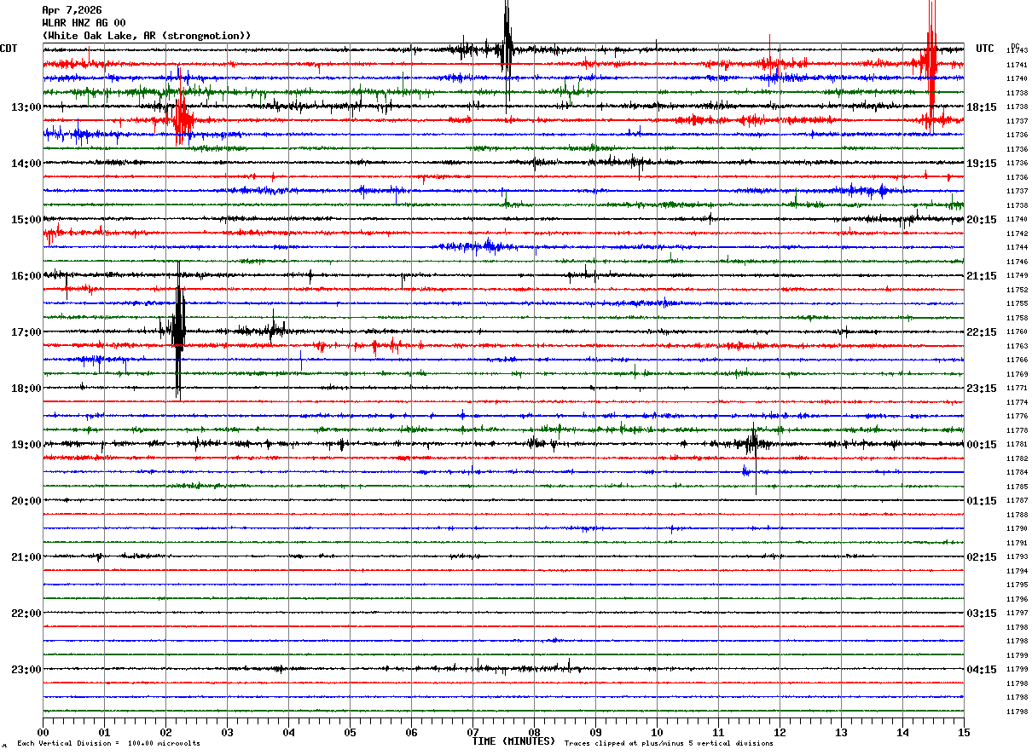Click the DC value 11793
This screenshot has height=755, width=1032.
(x=1017, y=556)
